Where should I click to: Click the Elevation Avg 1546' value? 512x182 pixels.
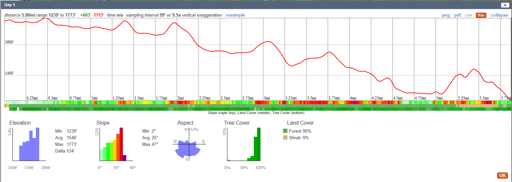pyautogui.click(x=72, y=138)
